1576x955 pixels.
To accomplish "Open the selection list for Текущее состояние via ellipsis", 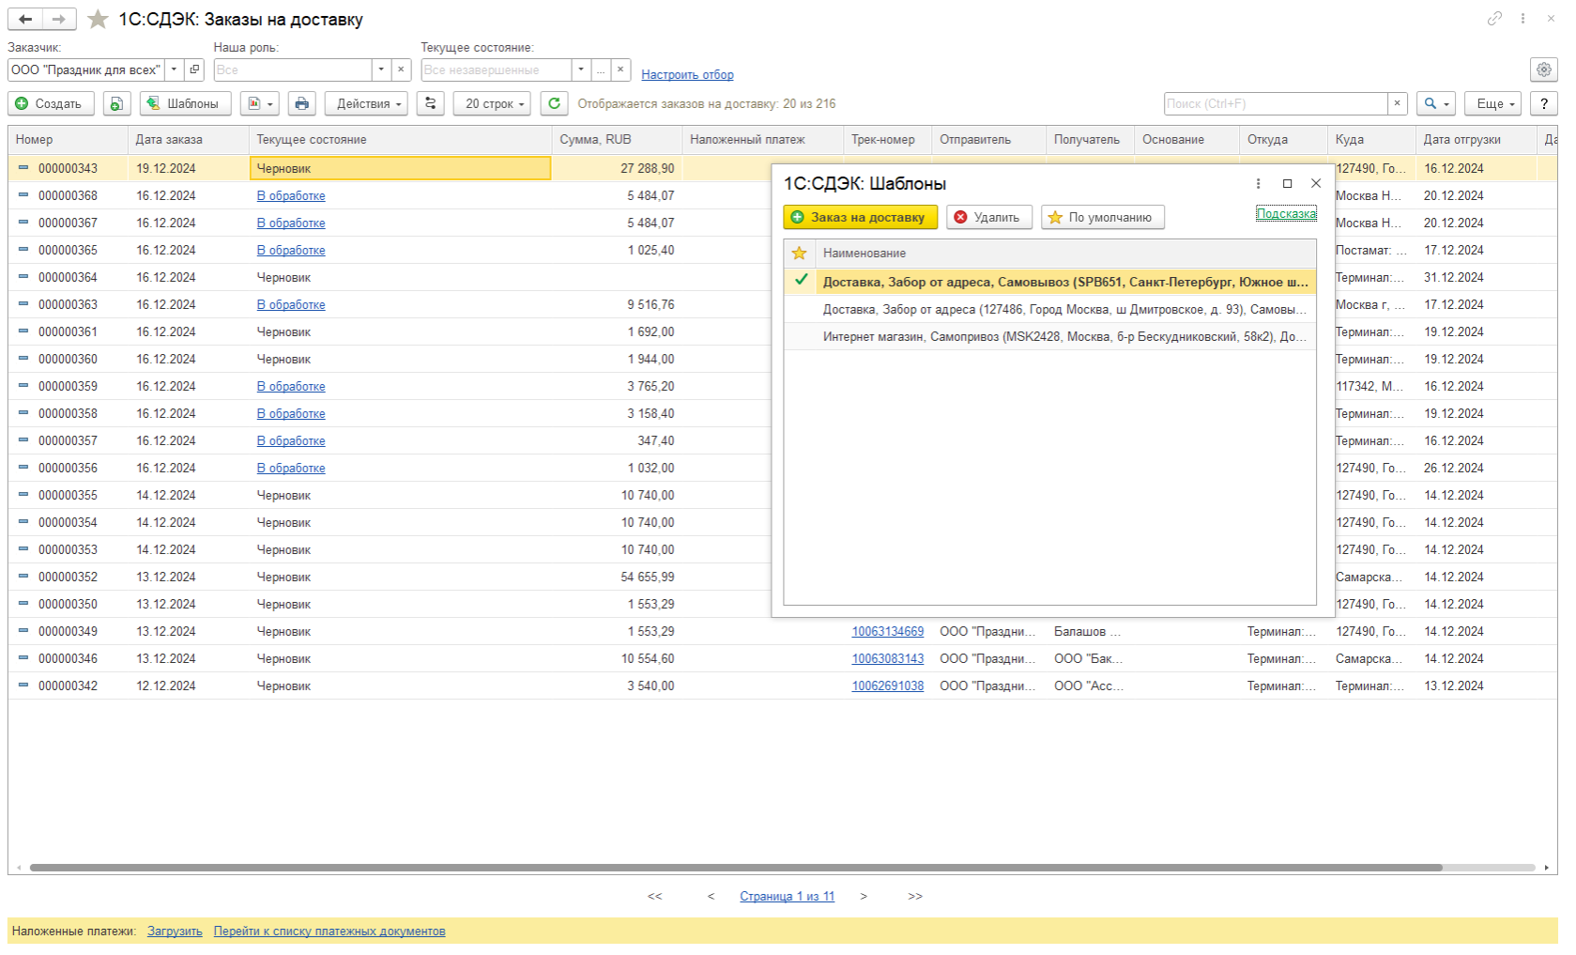I will pos(601,69).
